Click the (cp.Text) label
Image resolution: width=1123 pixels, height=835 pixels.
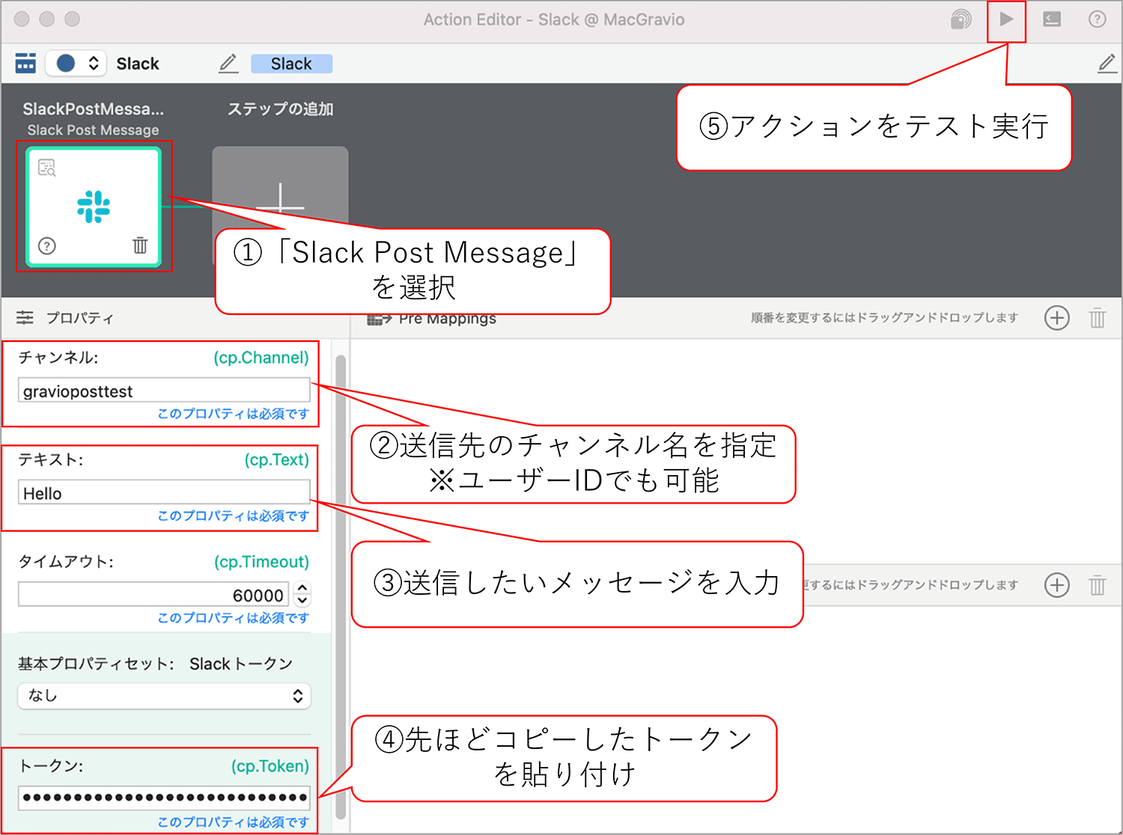(x=276, y=459)
